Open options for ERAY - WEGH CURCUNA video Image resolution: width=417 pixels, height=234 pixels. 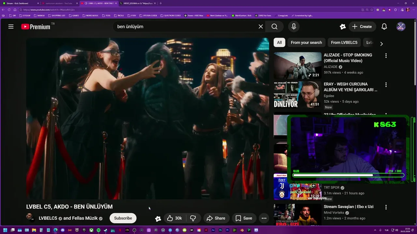(x=386, y=85)
